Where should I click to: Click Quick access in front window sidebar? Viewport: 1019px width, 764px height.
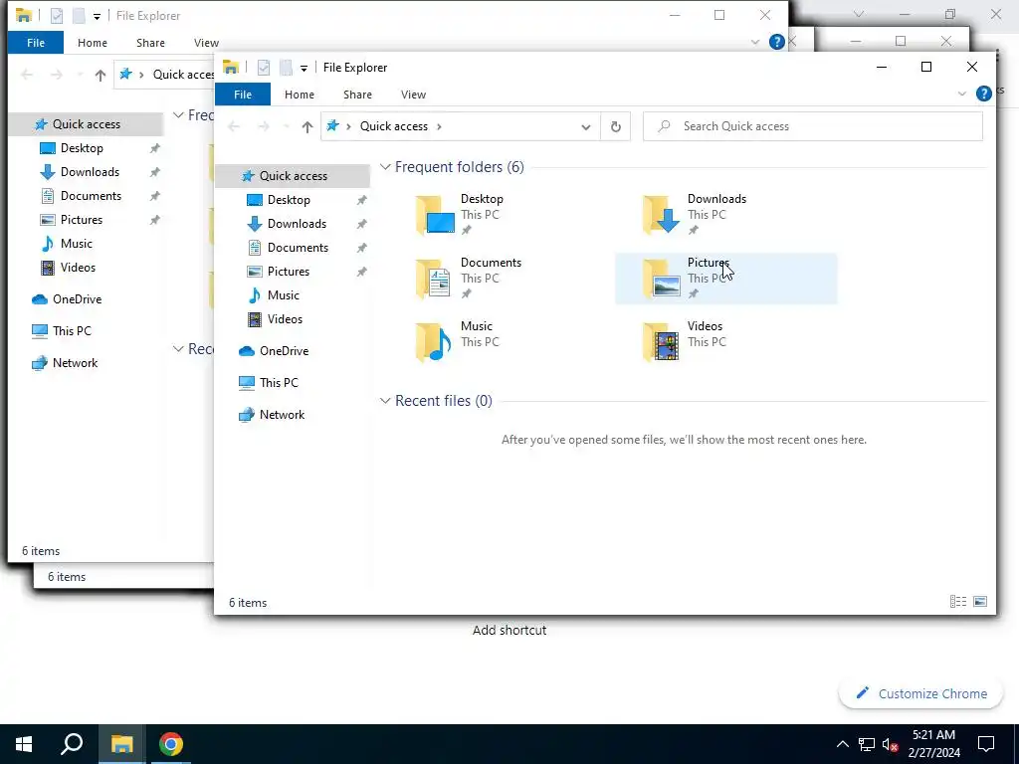pyautogui.click(x=293, y=176)
